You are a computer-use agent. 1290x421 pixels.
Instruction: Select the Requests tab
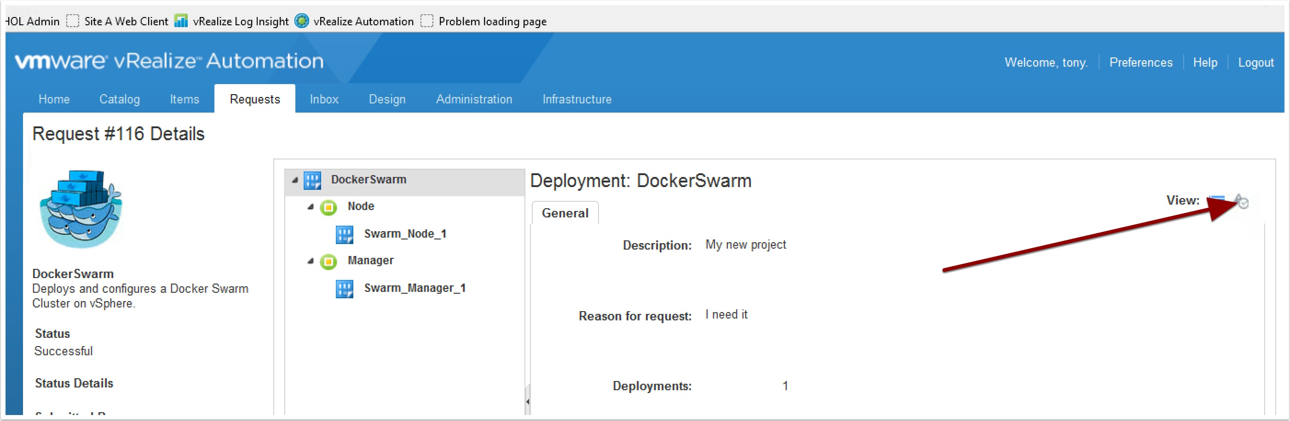[x=255, y=99]
